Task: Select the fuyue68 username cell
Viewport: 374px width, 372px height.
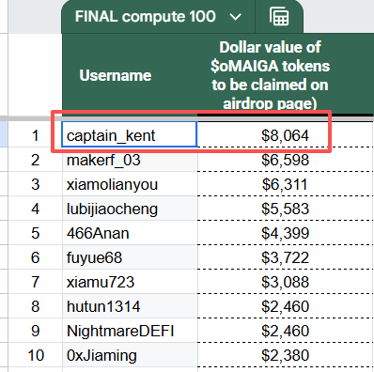Action: tap(130, 256)
